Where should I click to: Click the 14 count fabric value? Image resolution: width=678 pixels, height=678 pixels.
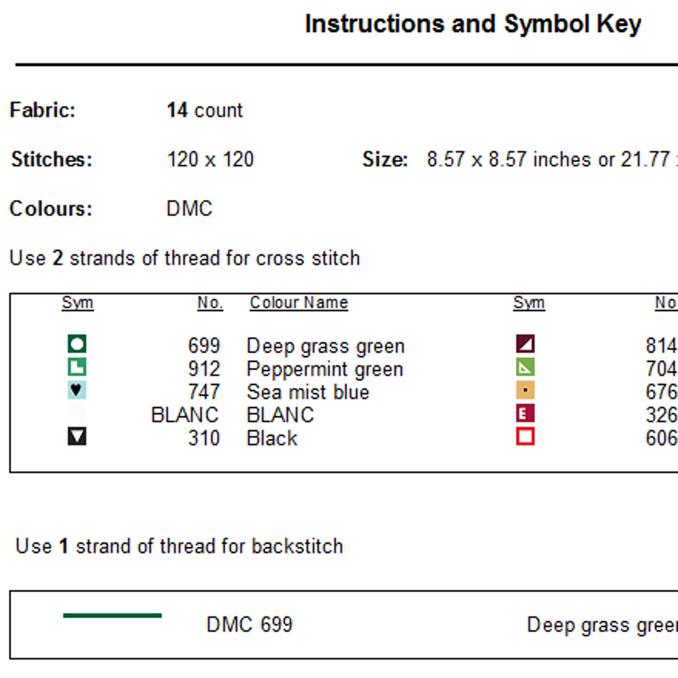(205, 111)
